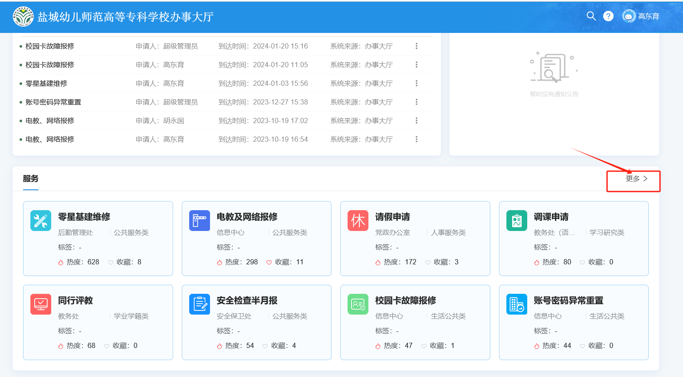Expand 更多 to view more services
The width and height of the screenshot is (683, 377).
click(636, 179)
